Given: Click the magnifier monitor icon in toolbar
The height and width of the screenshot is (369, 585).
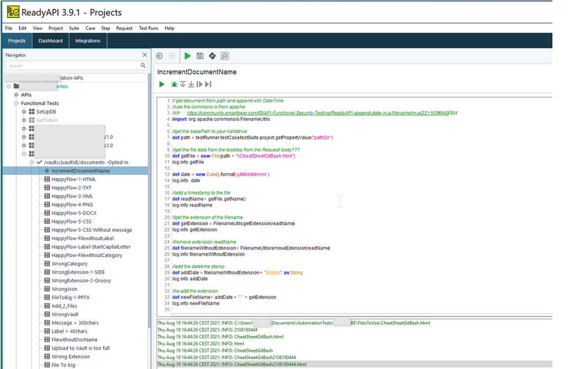Looking at the screenshot, I should click(x=224, y=56).
